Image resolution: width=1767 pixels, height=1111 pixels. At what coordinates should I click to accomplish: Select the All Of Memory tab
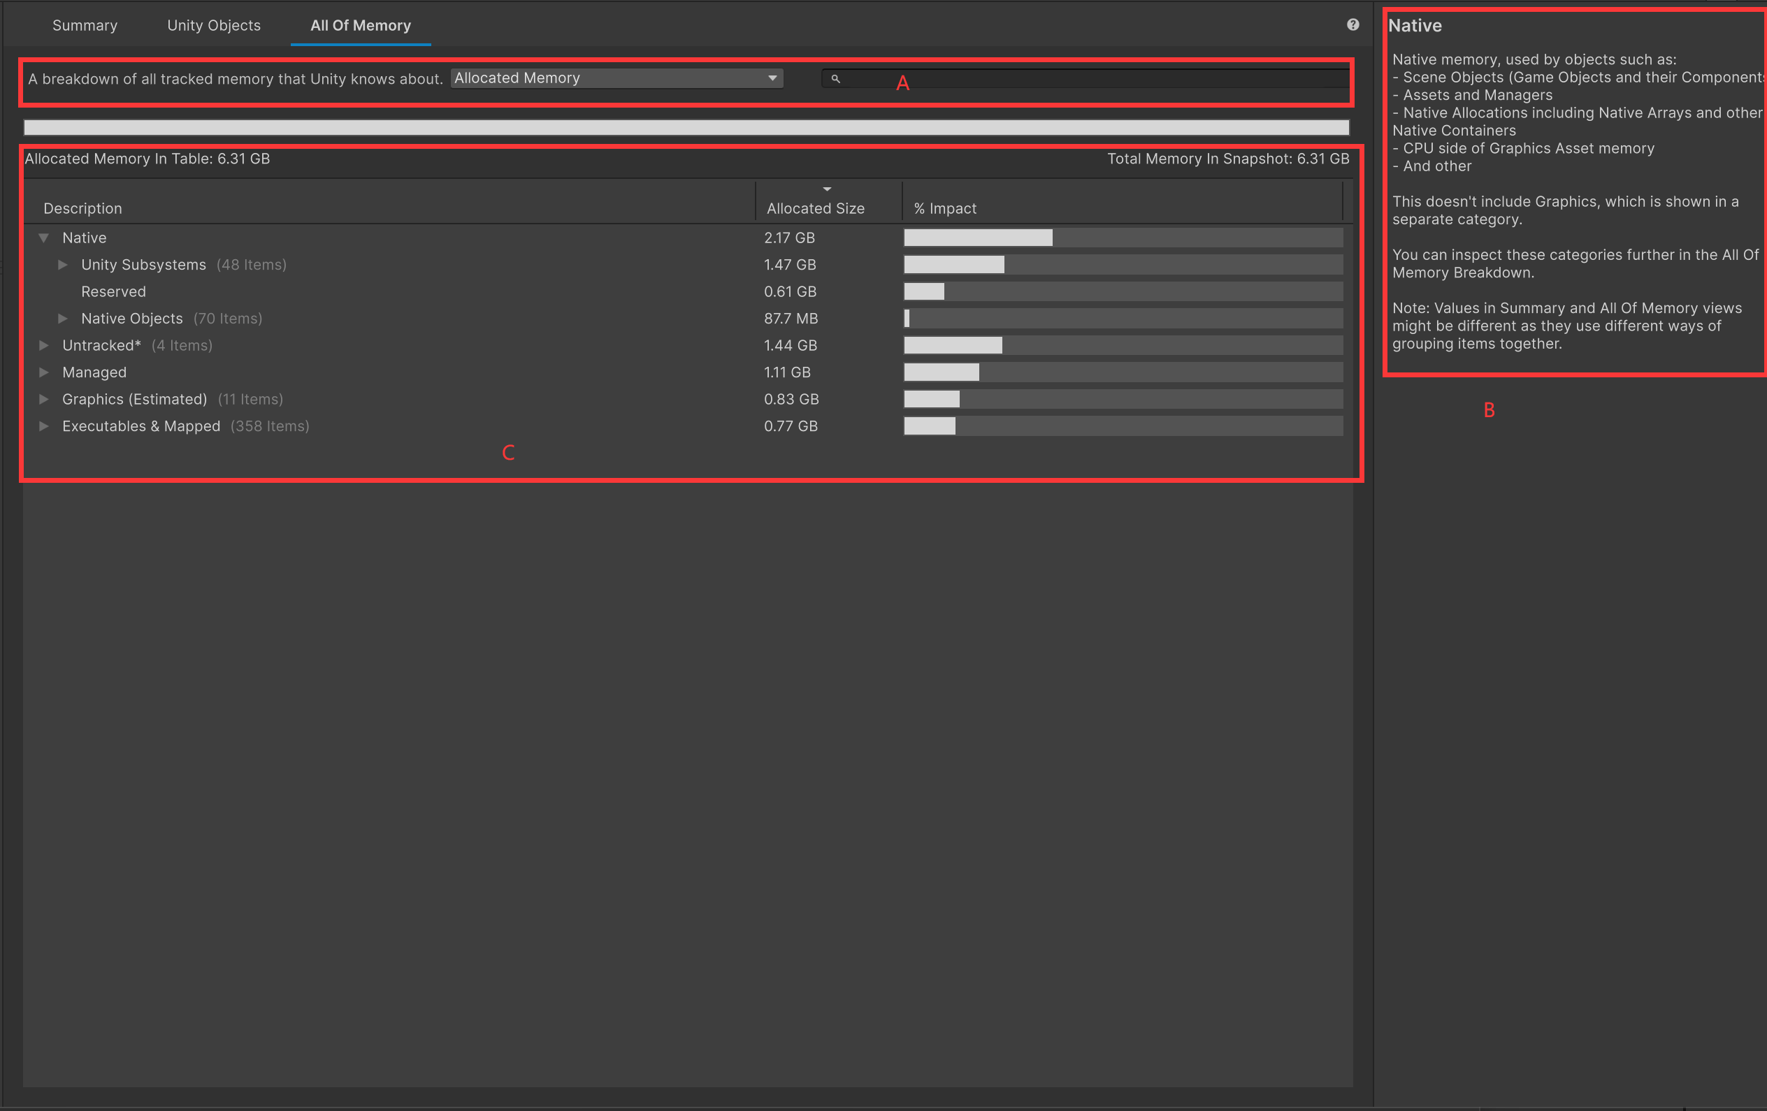point(360,26)
